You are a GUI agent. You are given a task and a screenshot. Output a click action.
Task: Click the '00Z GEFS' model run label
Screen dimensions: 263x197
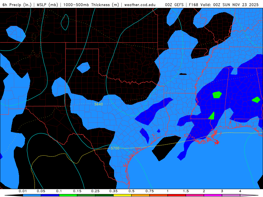tap(174, 5)
